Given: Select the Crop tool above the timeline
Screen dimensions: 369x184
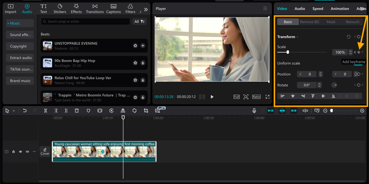Looking at the screenshot, I should pos(146,110).
